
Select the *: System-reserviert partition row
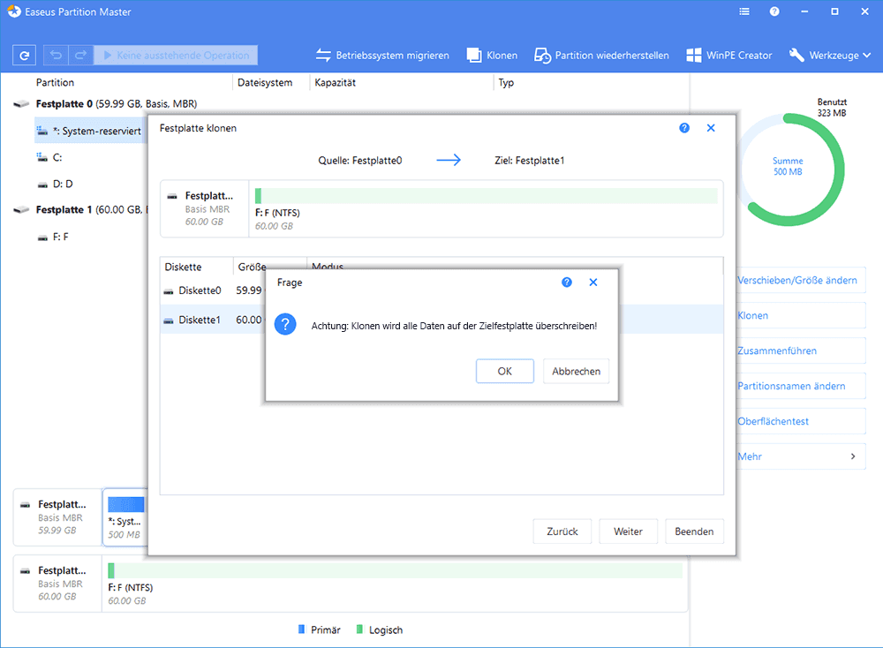coord(91,132)
